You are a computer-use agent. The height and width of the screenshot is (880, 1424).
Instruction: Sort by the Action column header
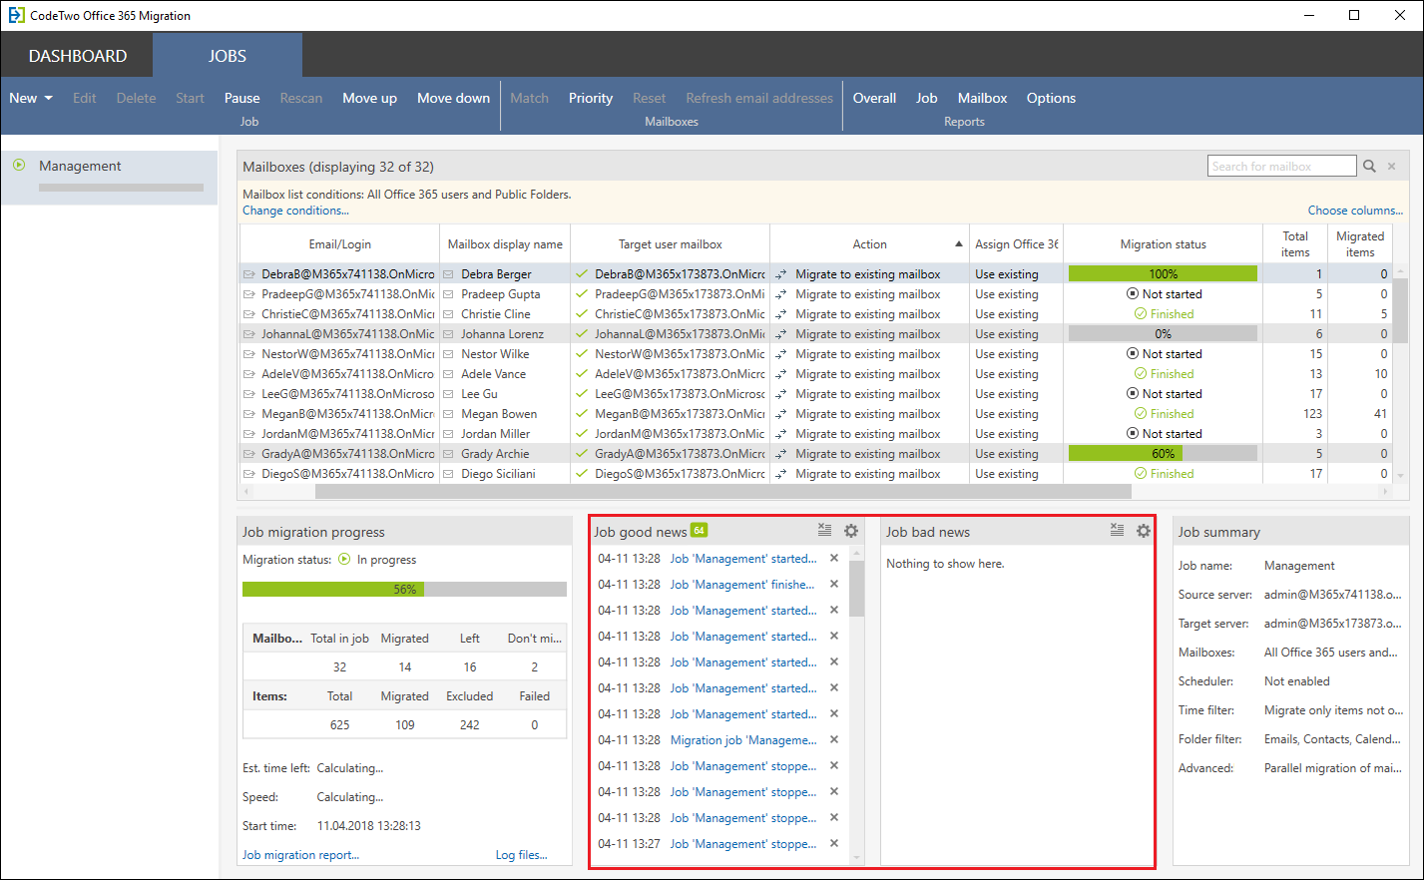(x=869, y=244)
